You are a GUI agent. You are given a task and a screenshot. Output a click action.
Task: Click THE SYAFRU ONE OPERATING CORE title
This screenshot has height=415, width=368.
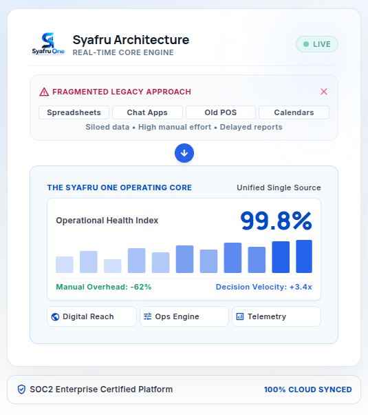120,188
